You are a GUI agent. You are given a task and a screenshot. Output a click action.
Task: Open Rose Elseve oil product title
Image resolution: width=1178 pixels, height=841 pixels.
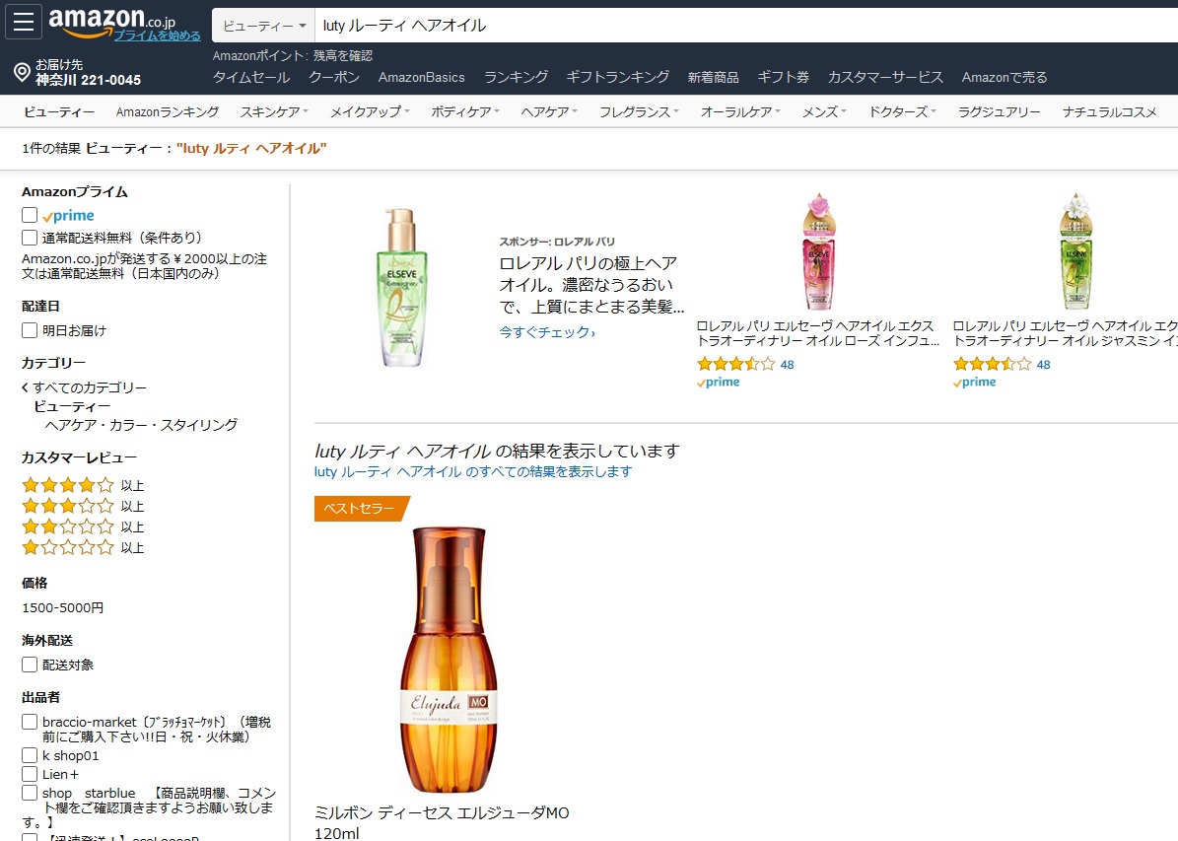tap(818, 333)
